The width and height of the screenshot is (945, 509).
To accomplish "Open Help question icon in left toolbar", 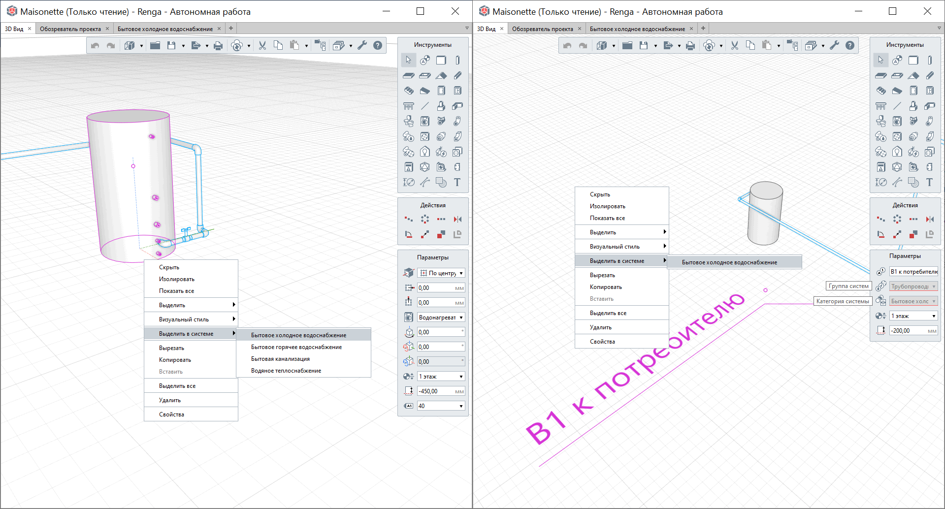I will [x=378, y=46].
